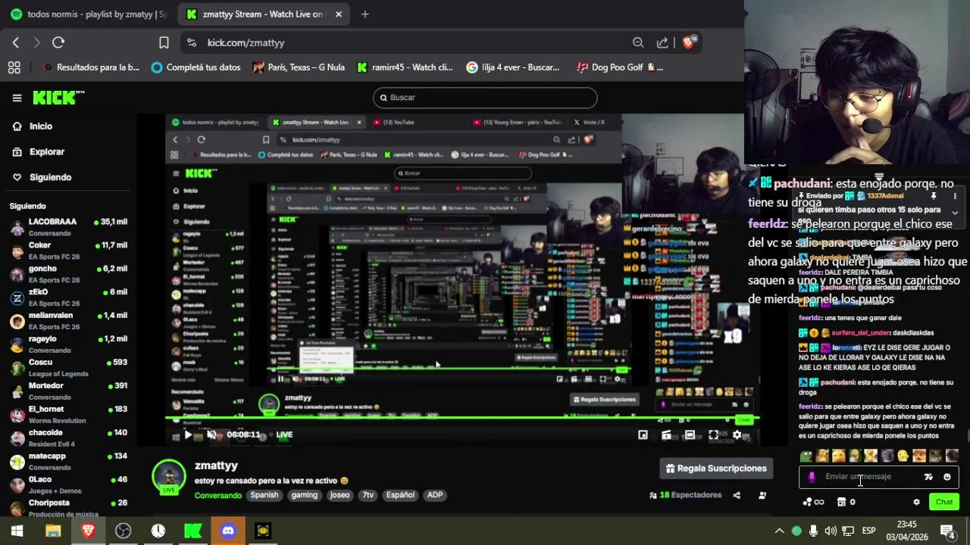Send message with green Chat button
The height and width of the screenshot is (545, 970).
click(x=944, y=502)
